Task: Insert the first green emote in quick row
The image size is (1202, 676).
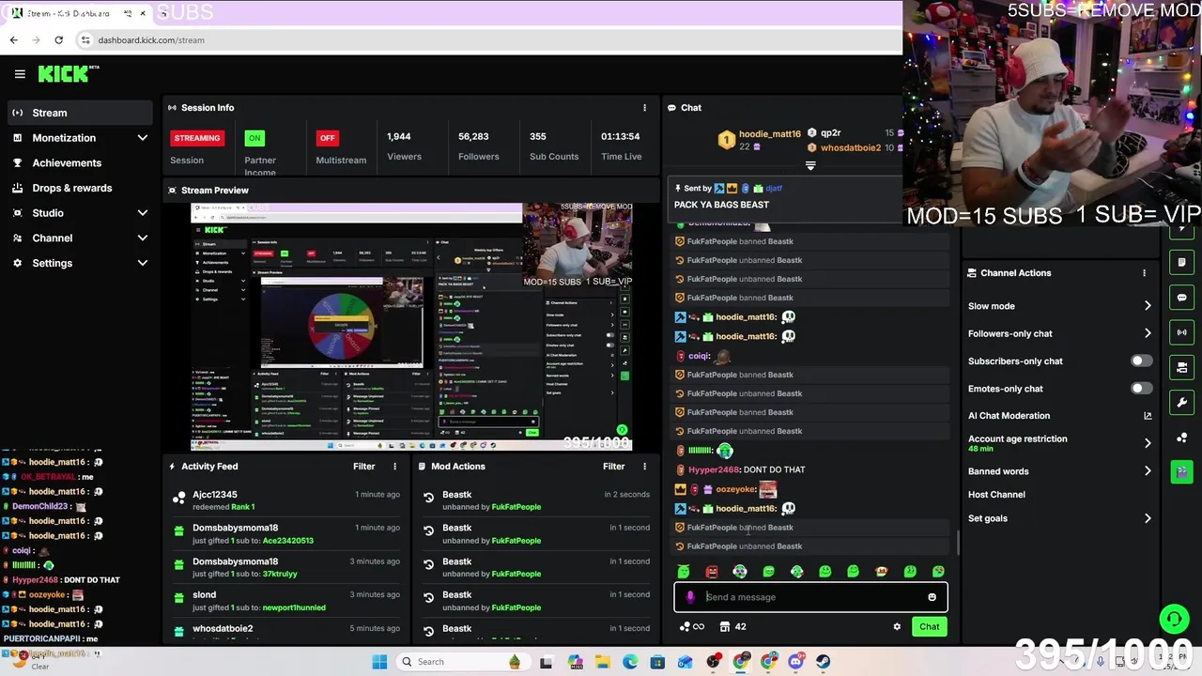Action: click(x=684, y=572)
